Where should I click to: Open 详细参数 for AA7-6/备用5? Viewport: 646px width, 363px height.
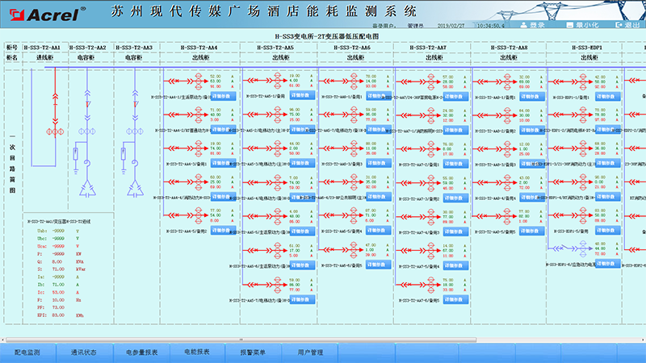click(455, 299)
